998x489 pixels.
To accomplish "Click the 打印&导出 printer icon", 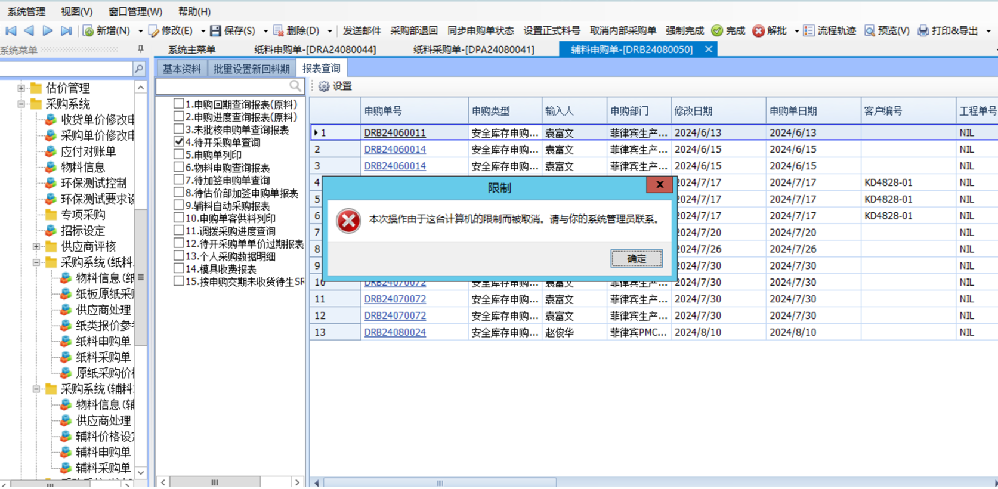I will [923, 31].
